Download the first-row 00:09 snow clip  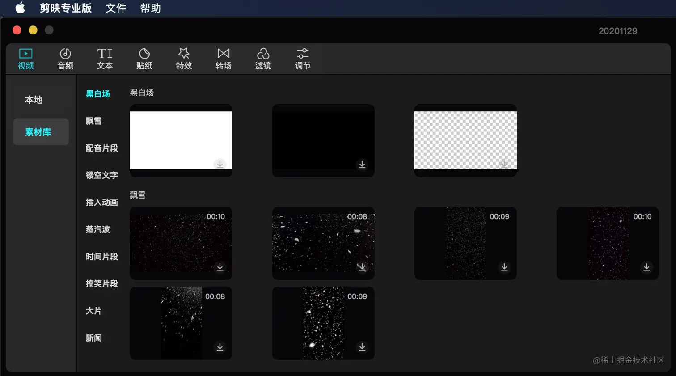tap(504, 267)
